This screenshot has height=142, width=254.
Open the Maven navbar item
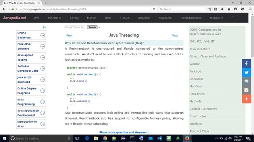[x=92, y=18]
